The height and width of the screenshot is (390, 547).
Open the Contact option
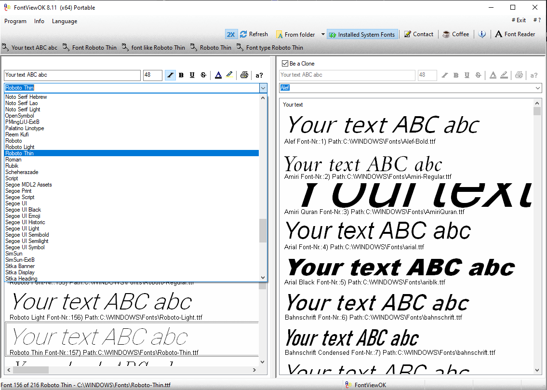coord(419,34)
